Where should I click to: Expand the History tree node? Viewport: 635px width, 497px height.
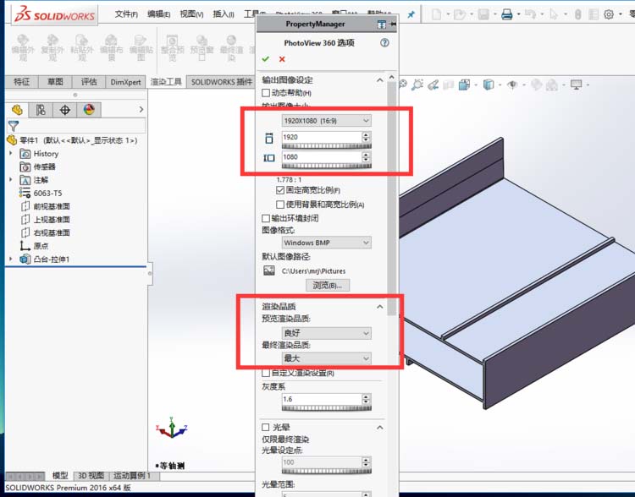(11, 154)
